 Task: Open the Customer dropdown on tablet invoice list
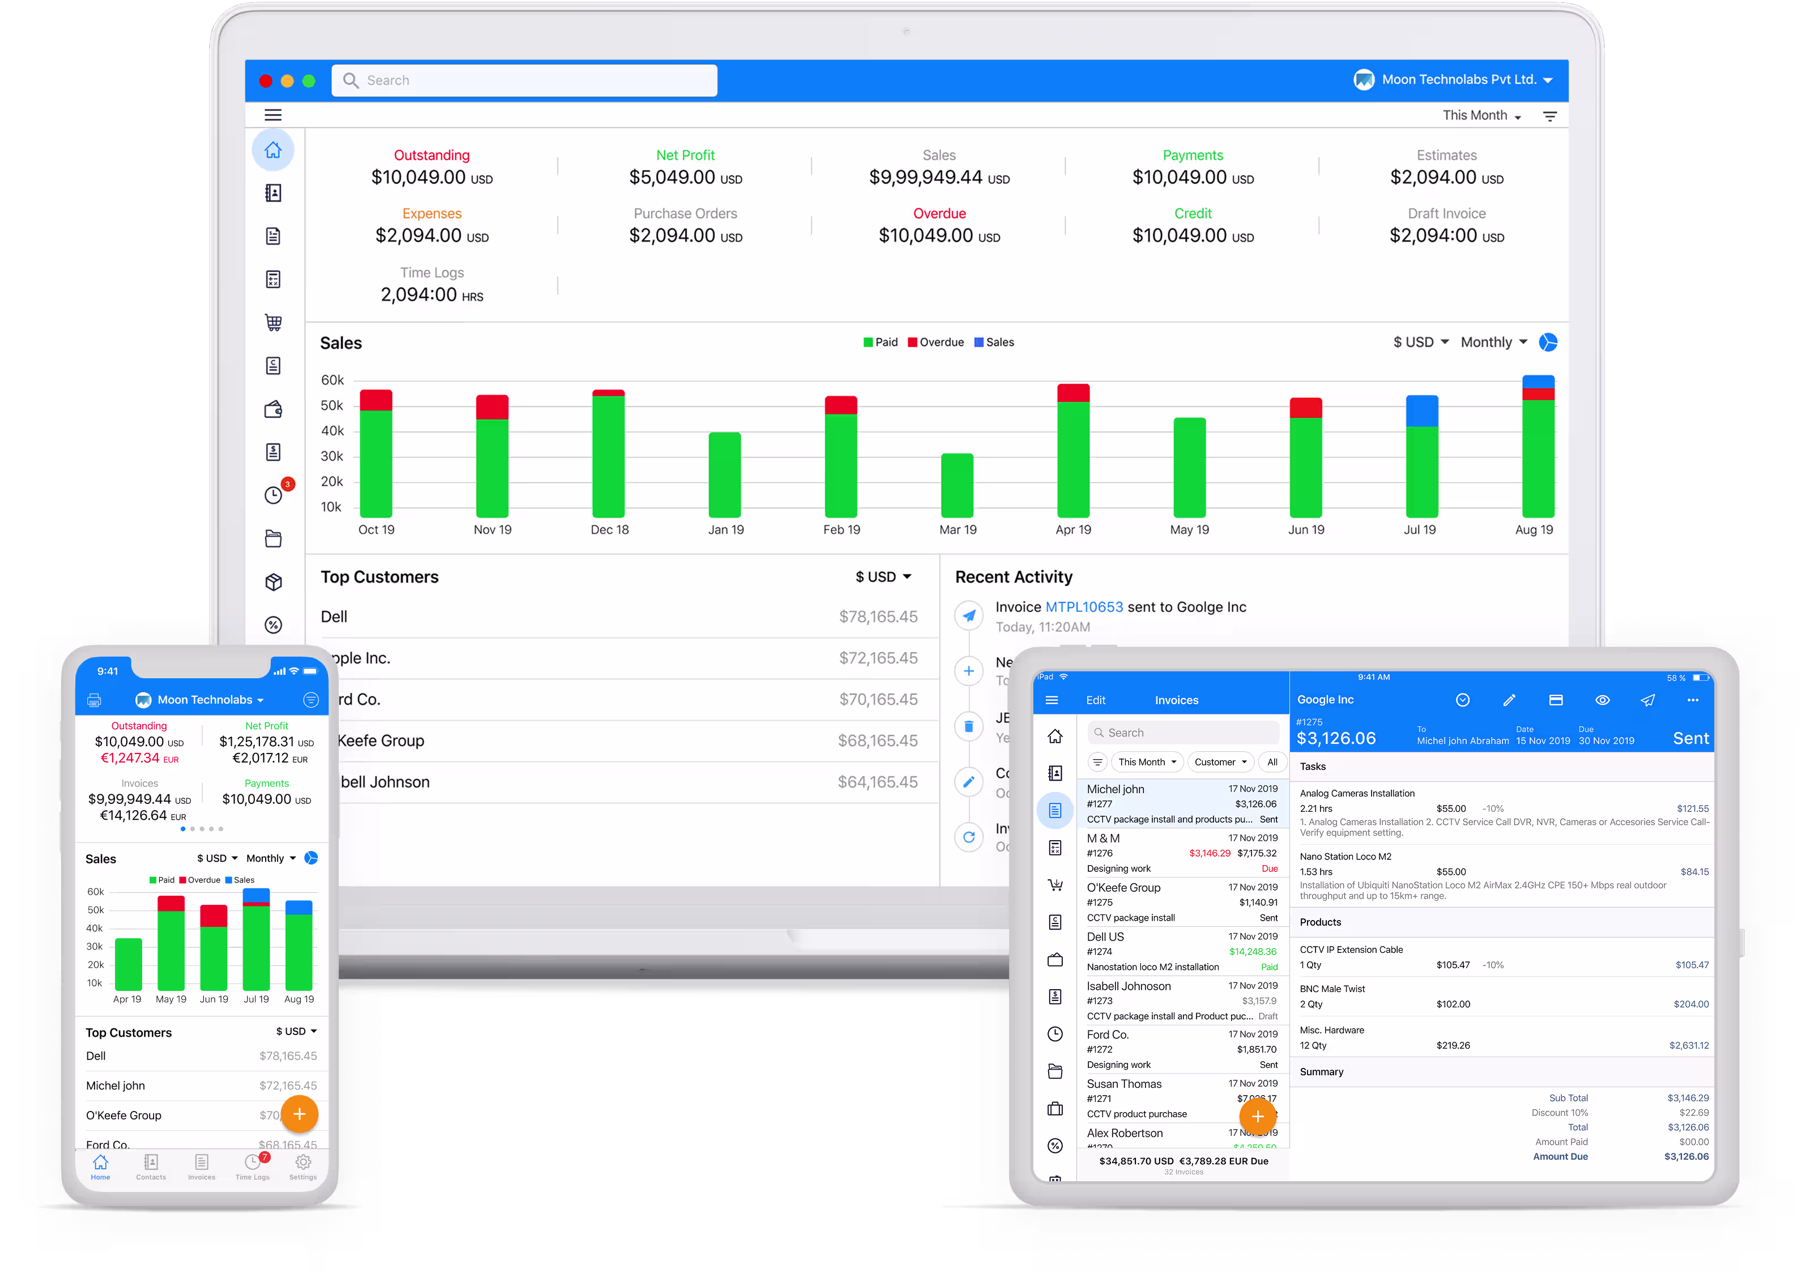[x=1220, y=763]
